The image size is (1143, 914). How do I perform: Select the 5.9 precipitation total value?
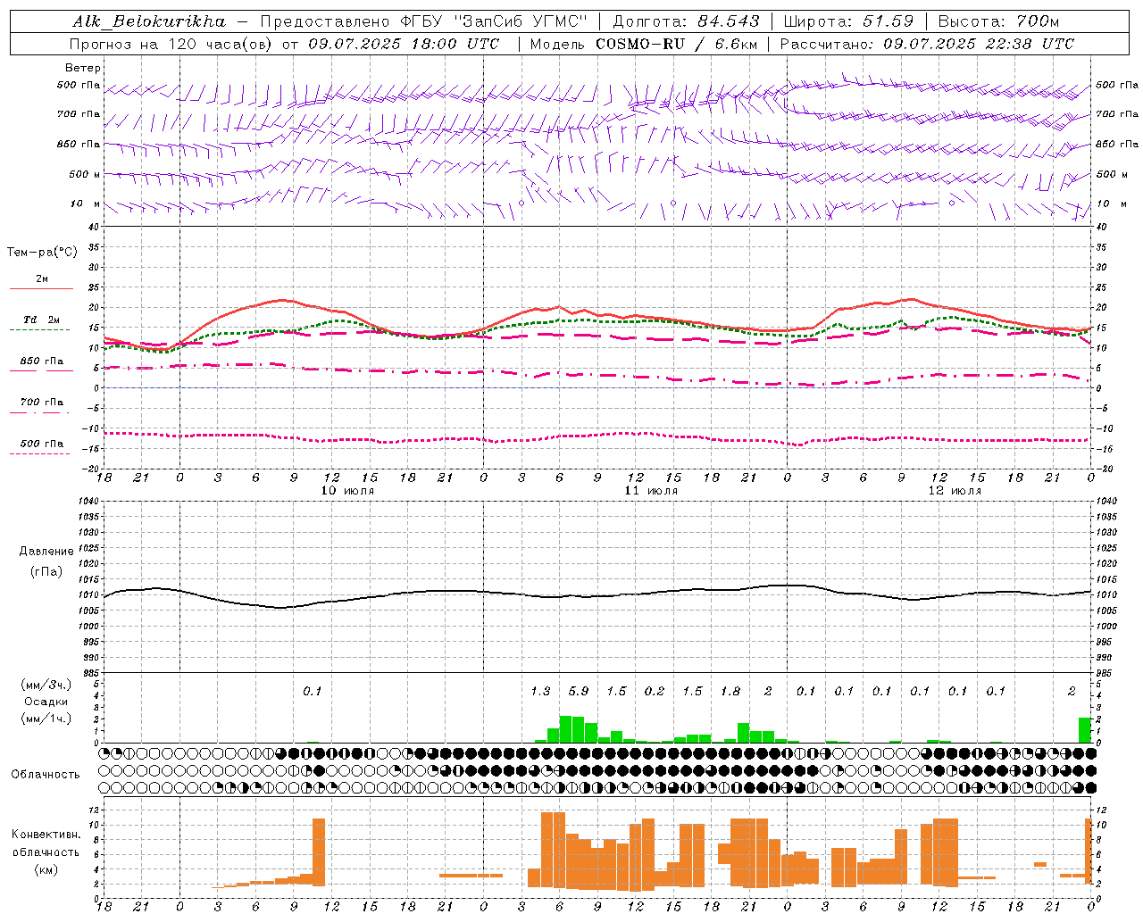coord(579,691)
